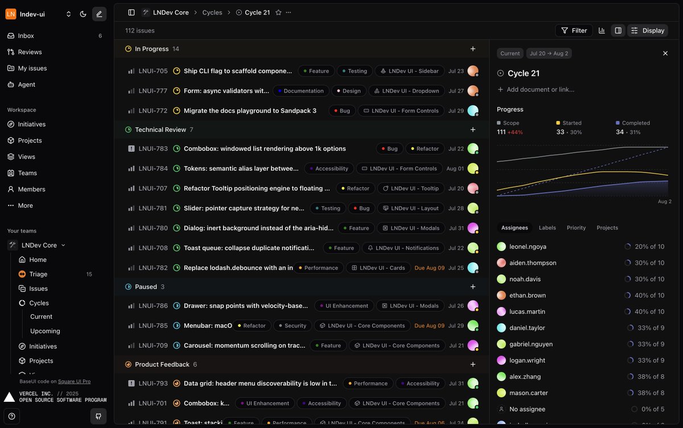Screen dimensions: 683x428
Task: Add issue to In Progress group
Action: point(473,49)
